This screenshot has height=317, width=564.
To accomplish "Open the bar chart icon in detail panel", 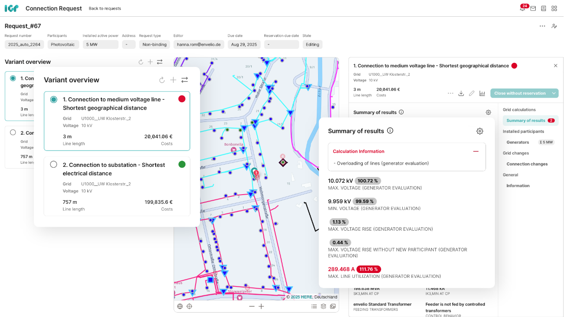I will coord(482,93).
